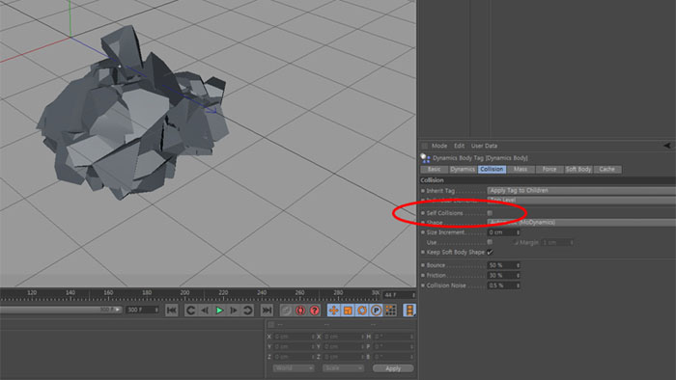Click the Size Increment stepper arrows
The image size is (676, 380).
pyautogui.click(x=518, y=232)
